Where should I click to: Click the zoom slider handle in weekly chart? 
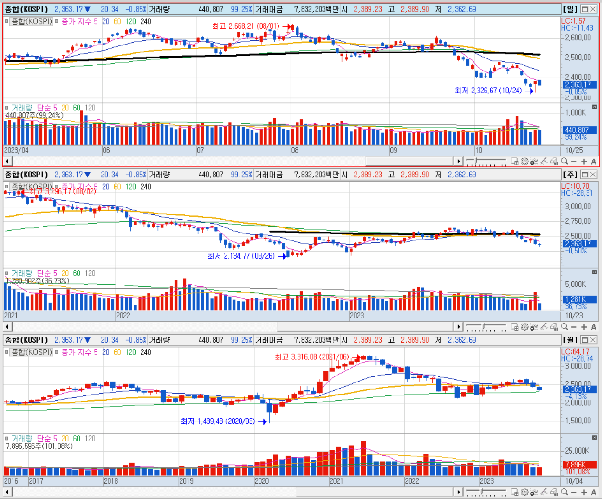[x=484, y=326]
